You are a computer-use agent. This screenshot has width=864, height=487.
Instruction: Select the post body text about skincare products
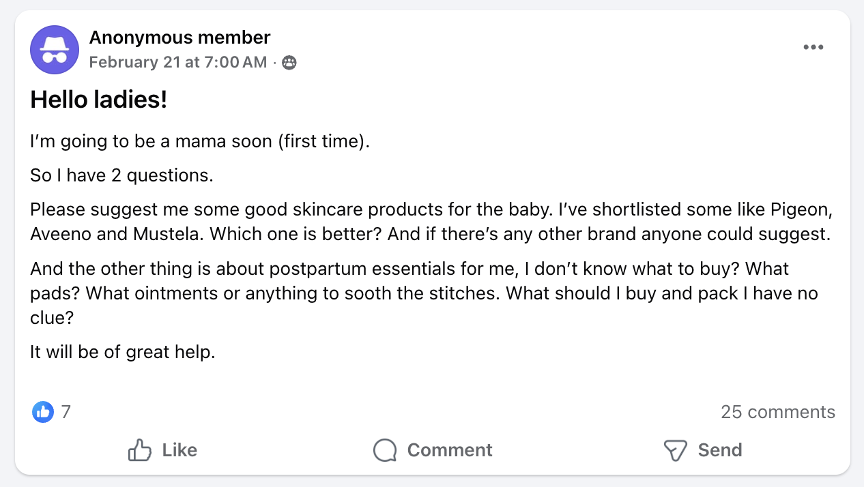(x=430, y=221)
